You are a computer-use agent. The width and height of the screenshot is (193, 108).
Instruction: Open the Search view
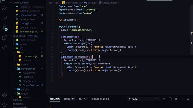(5, 18)
